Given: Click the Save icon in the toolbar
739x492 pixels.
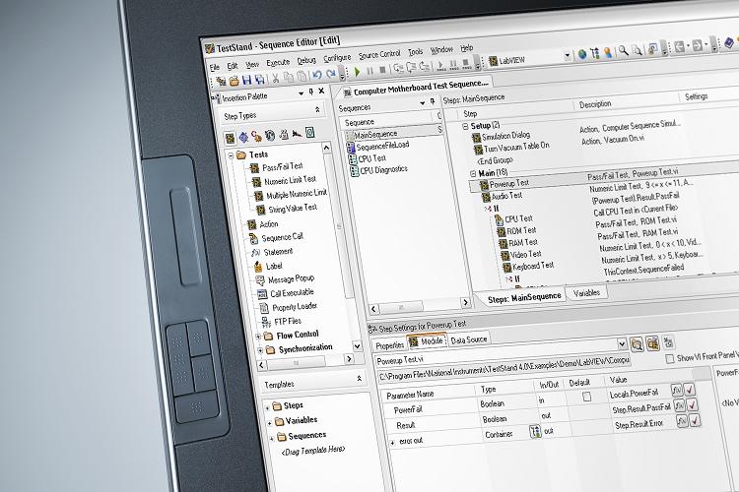Looking at the screenshot, I should (245, 77).
